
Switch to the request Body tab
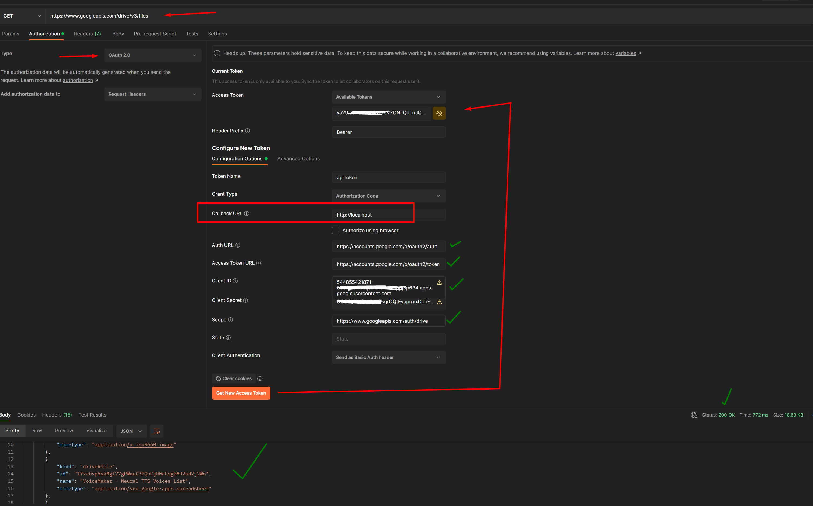(118, 34)
